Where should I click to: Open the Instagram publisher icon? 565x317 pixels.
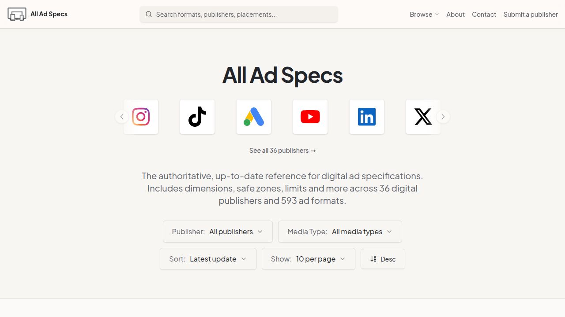point(141,117)
